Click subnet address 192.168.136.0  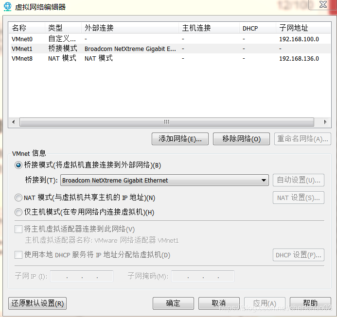(x=299, y=58)
